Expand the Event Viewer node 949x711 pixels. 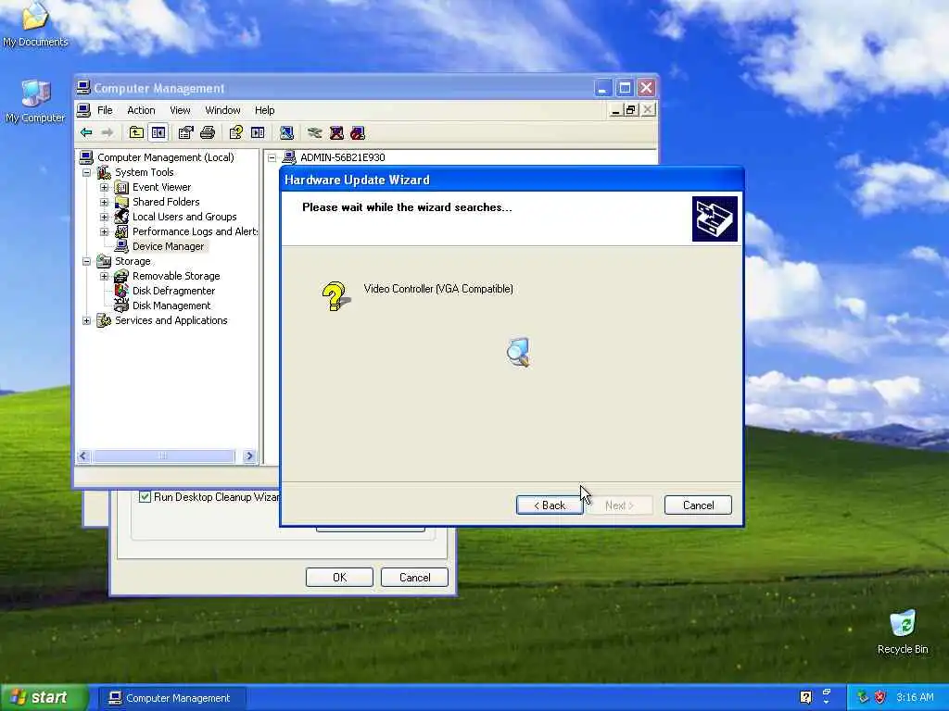point(104,187)
